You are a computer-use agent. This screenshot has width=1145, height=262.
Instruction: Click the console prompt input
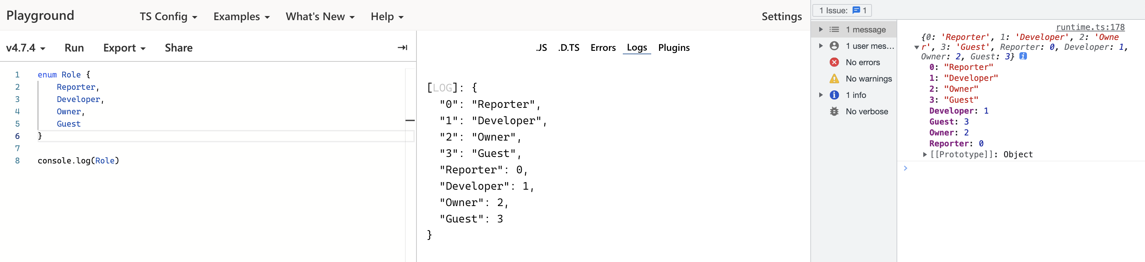tap(1025, 169)
